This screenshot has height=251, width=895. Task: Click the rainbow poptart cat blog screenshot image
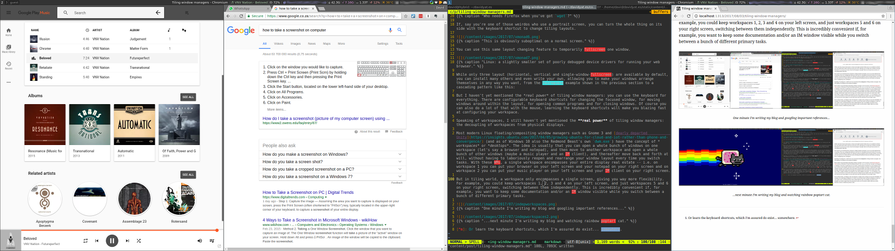tap(781, 158)
